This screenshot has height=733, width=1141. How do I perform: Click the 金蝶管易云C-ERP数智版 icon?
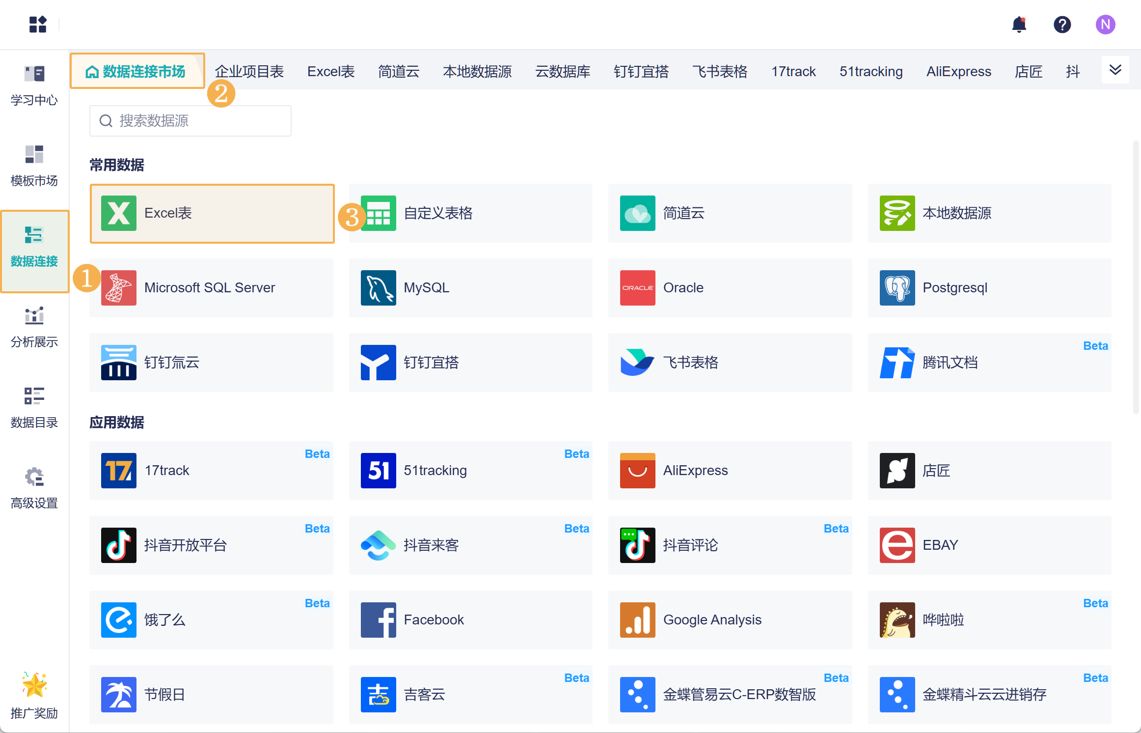tap(638, 695)
